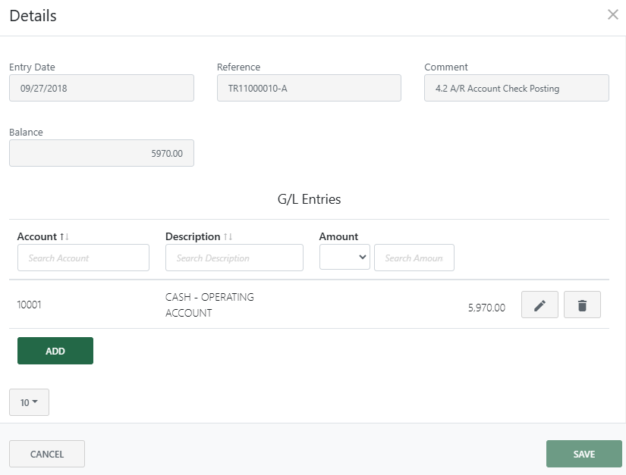Open the Amount comparison dropdown
The width and height of the screenshot is (626, 475).
click(344, 258)
